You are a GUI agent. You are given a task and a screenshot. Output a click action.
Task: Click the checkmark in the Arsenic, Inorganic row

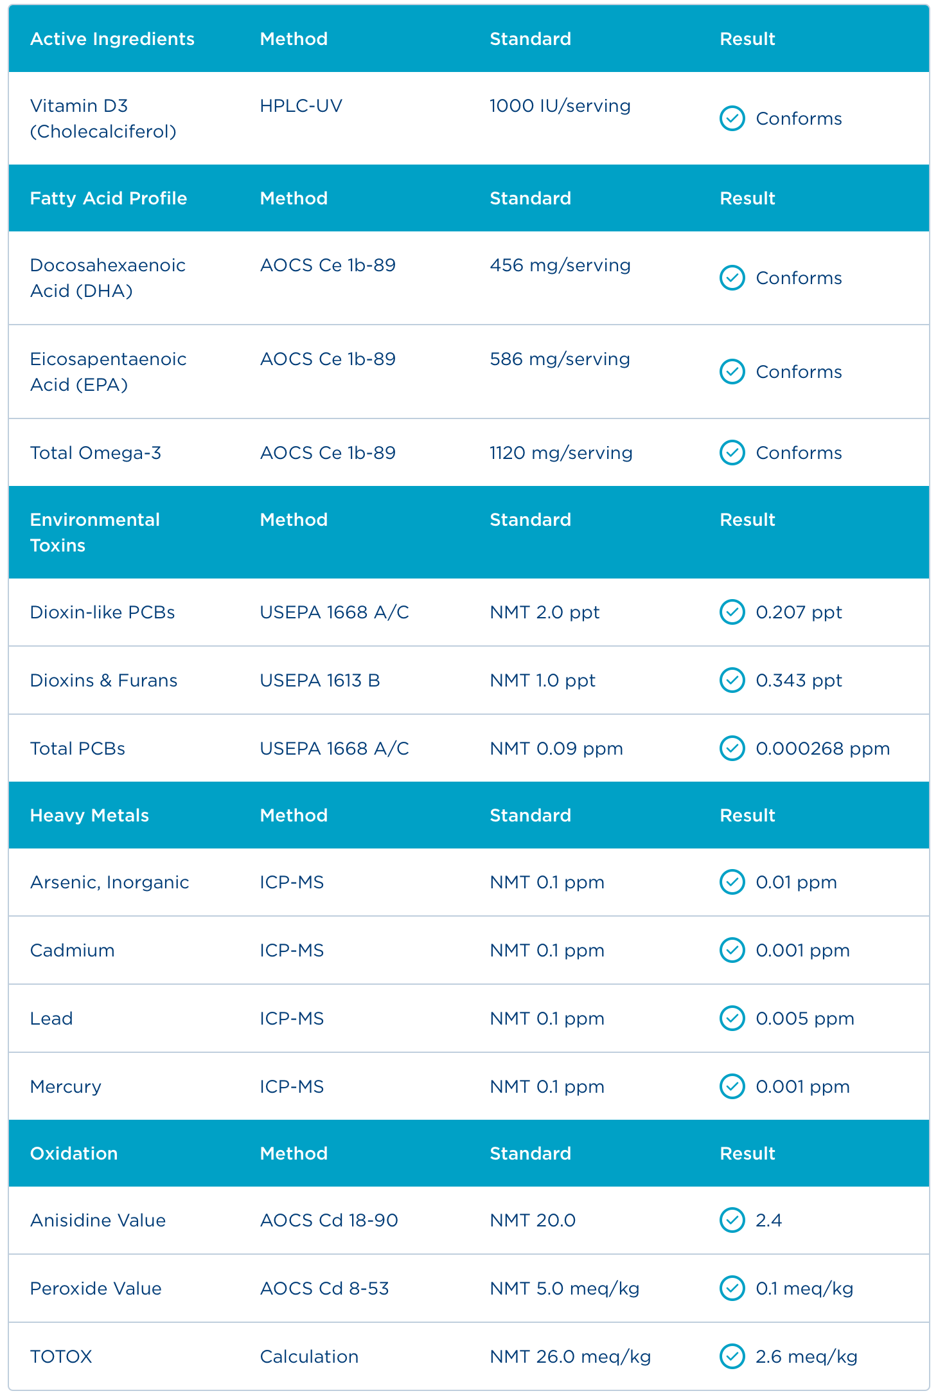click(x=732, y=882)
